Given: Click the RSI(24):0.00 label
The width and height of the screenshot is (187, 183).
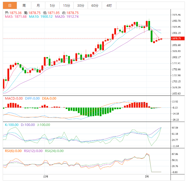Looking at the screenshot, I should [54, 151].
